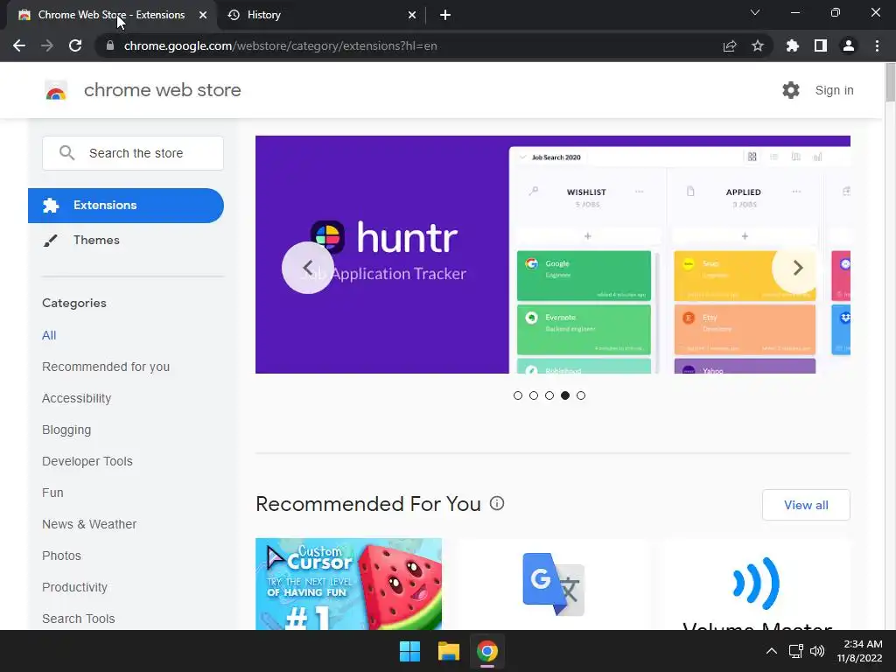Close the History tab

412,15
